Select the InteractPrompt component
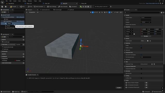This screenshot has width=165, height=93. (11, 28)
